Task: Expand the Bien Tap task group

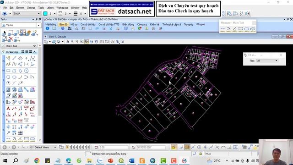Action: [34, 46]
